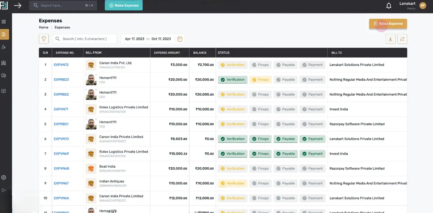Click Indian Antiques vendor icon
433x213 pixels.
(x=91, y=183)
